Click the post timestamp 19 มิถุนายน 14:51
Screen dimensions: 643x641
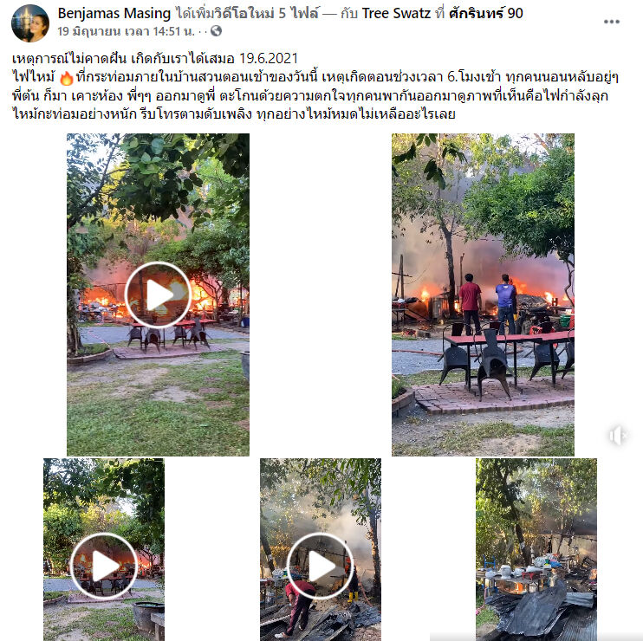[126, 31]
